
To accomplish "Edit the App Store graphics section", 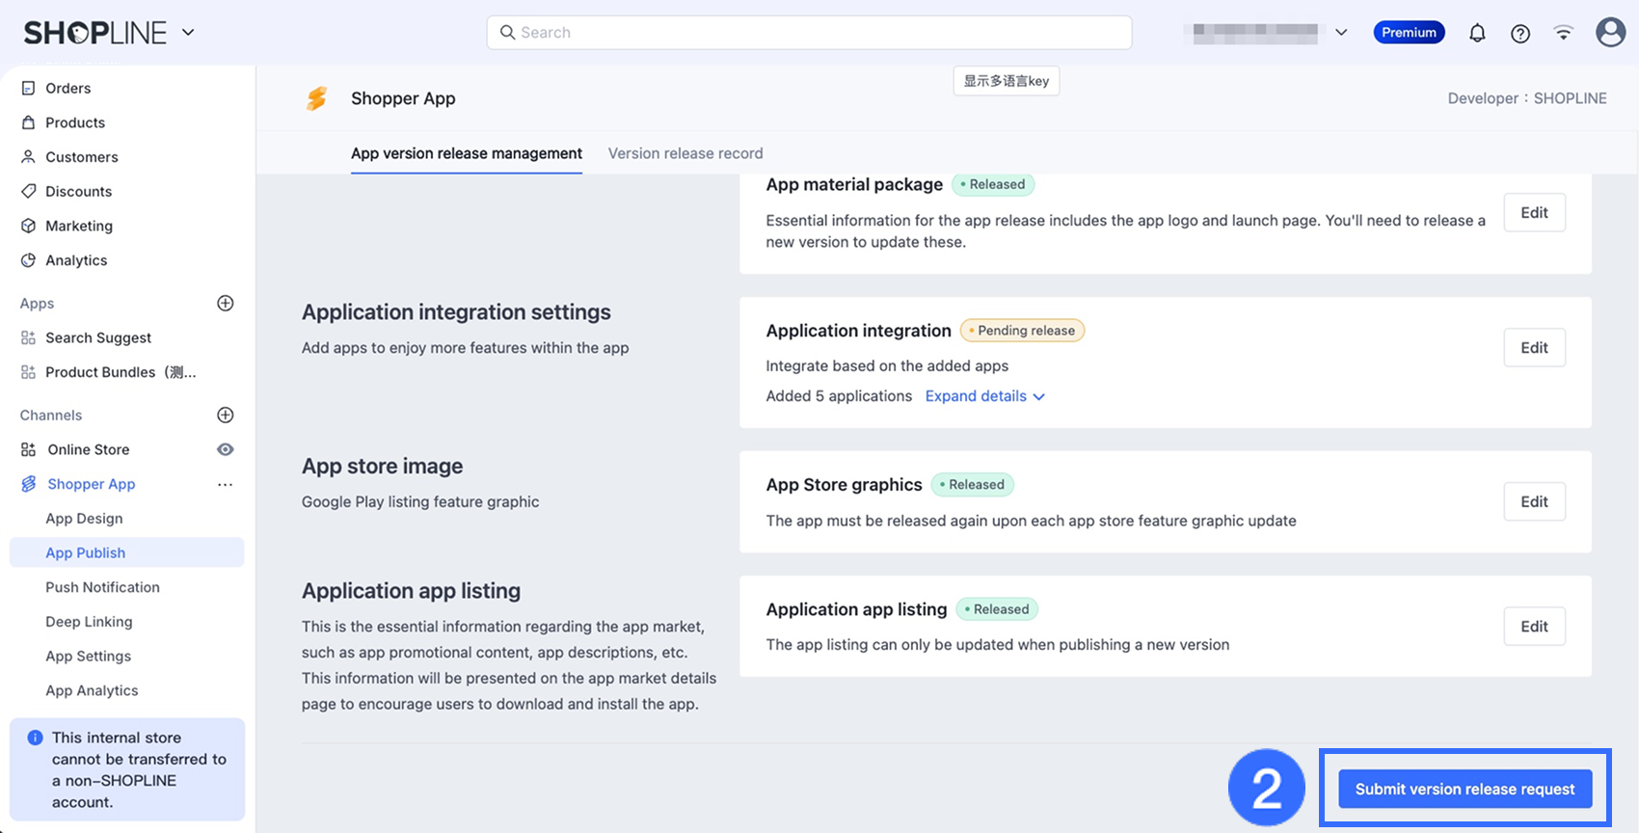I will click(x=1534, y=502).
